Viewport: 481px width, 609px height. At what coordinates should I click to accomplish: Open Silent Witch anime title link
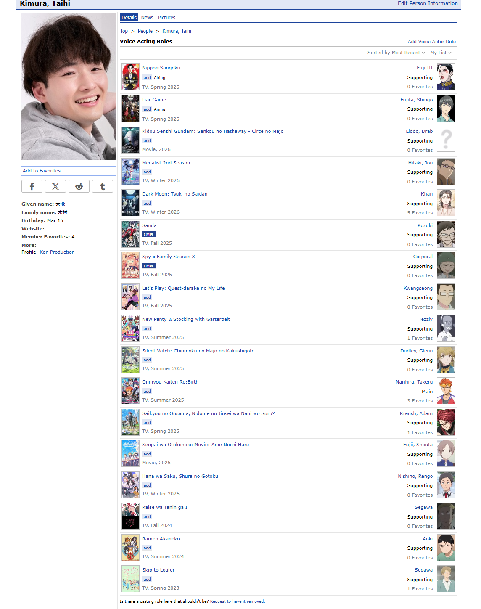(x=198, y=351)
